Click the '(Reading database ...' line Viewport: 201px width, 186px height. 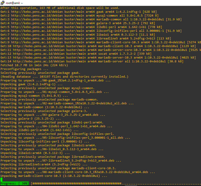click(x=64, y=77)
